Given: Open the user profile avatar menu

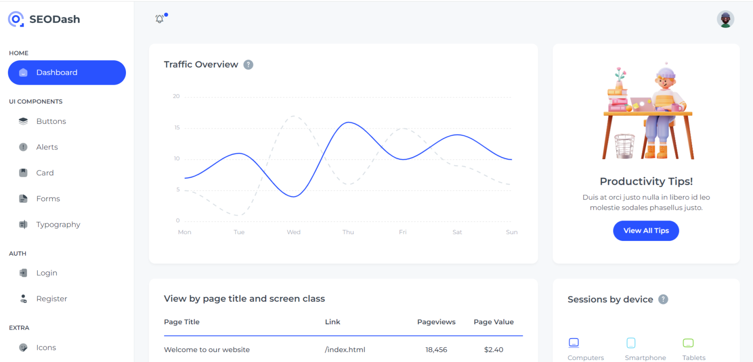Looking at the screenshot, I should 726,19.
